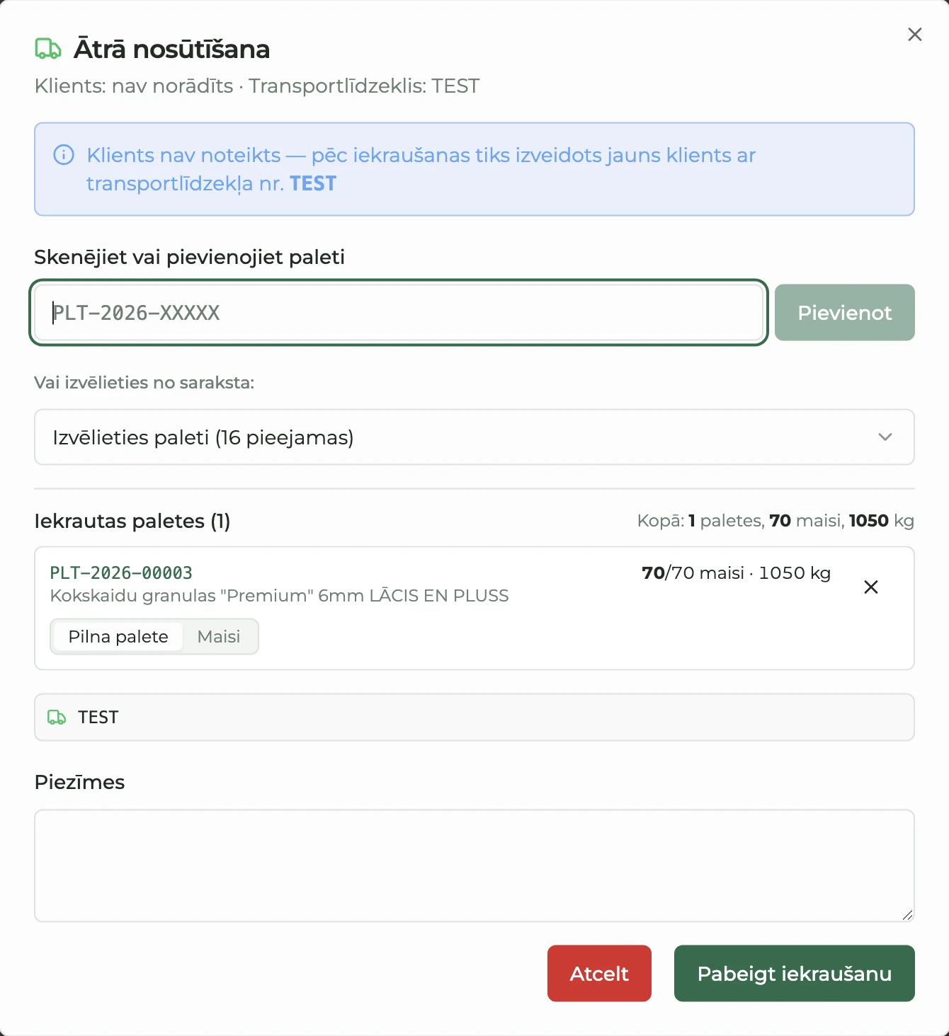Click into the Piezīmes notes textarea

click(x=474, y=866)
